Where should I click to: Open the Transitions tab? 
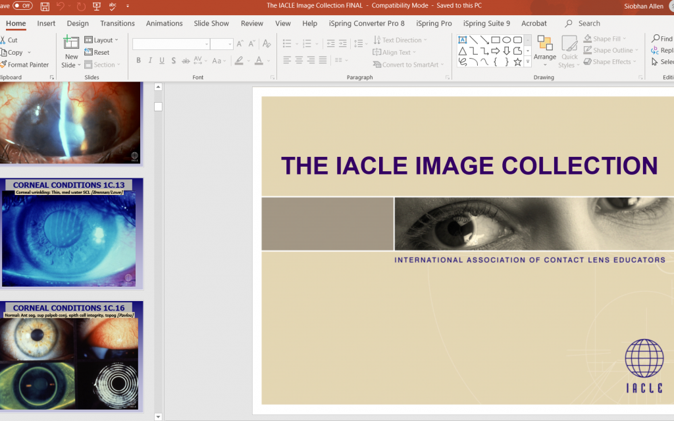(117, 23)
